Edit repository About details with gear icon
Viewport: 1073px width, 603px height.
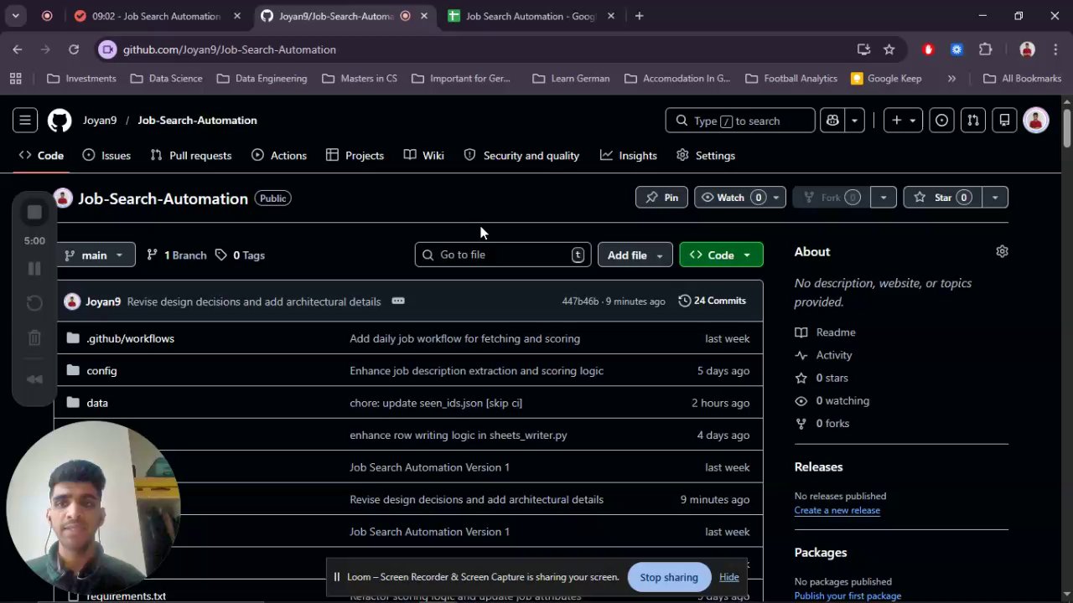pyautogui.click(x=1002, y=251)
